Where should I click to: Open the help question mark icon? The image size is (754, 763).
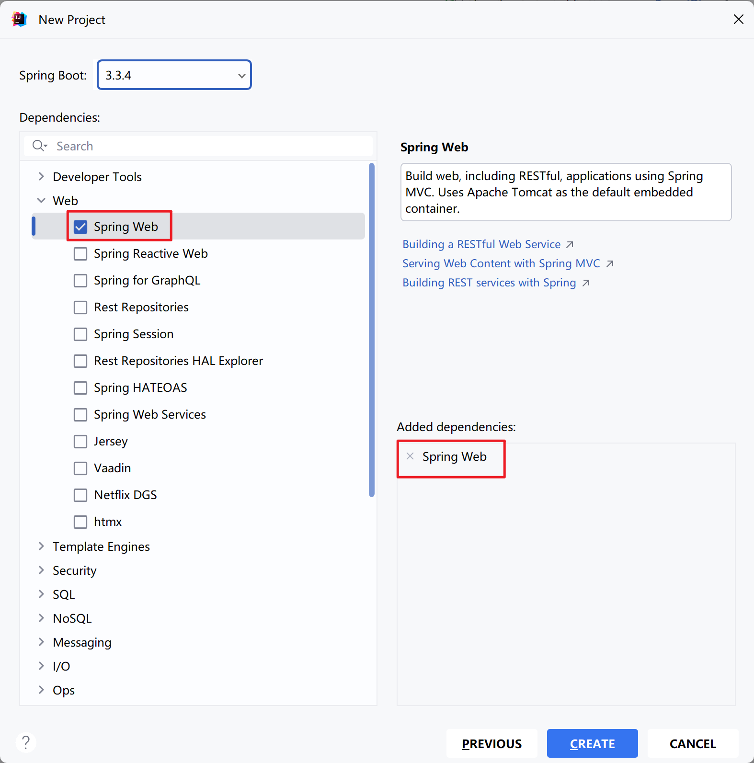[x=26, y=743]
